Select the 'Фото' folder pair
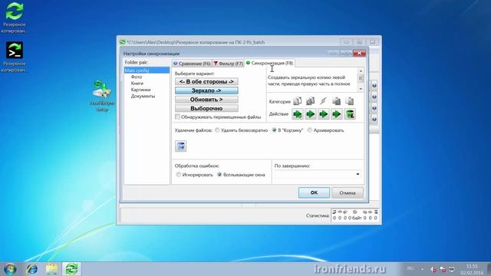Image resolution: width=491 pixels, height=276 pixels. [137, 77]
